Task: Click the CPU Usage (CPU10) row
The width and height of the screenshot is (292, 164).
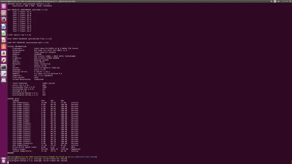Action: coord(45,124)
